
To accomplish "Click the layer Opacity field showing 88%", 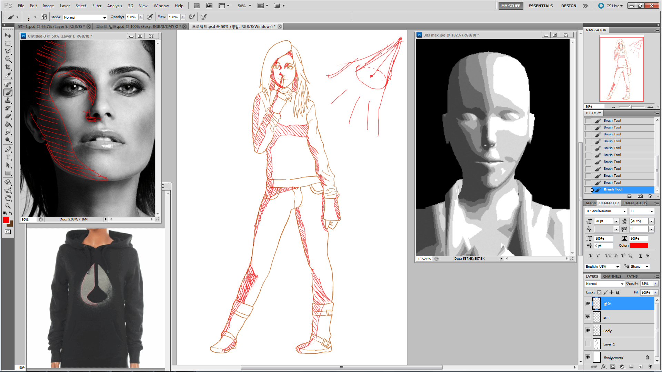I will [x=646, y=284].
